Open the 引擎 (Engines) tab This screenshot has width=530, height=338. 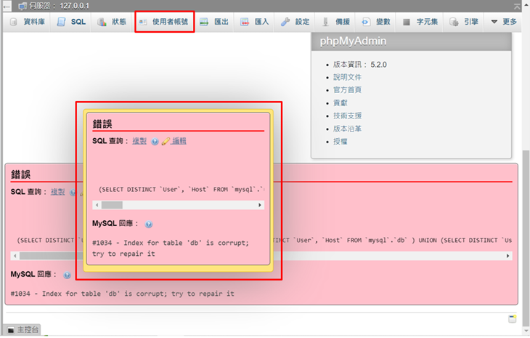464,22
